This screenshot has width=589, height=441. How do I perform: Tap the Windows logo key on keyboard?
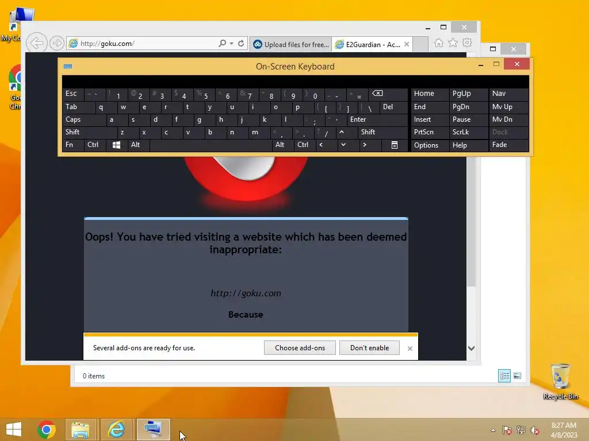coord(116,145)
